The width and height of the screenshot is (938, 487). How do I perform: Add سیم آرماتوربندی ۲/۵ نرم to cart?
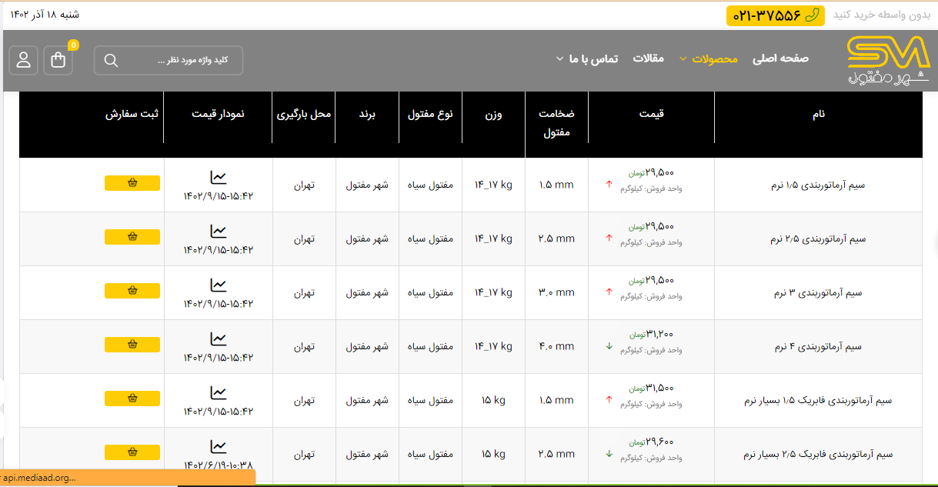tap(132, 237)
